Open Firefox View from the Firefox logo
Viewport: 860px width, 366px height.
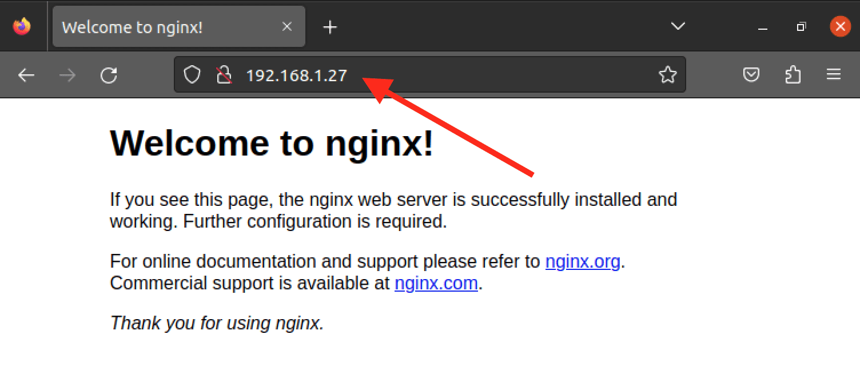click(22, 26)
